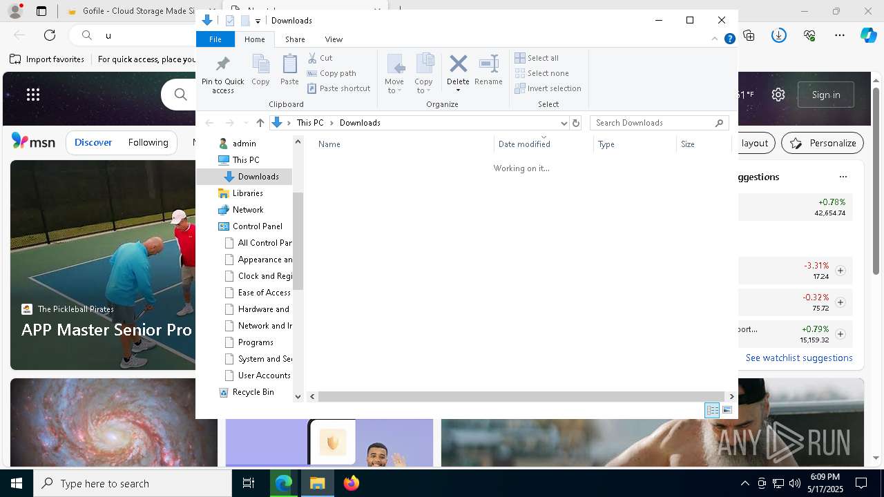The image size is (884, 497).
Task: Sort by Size column header
Action: [704, 144]
